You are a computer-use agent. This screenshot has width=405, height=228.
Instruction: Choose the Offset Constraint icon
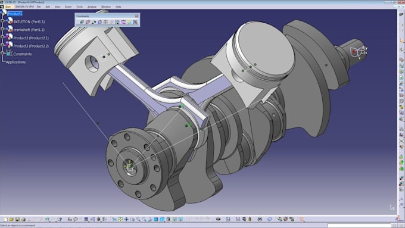tap(94, 22)
